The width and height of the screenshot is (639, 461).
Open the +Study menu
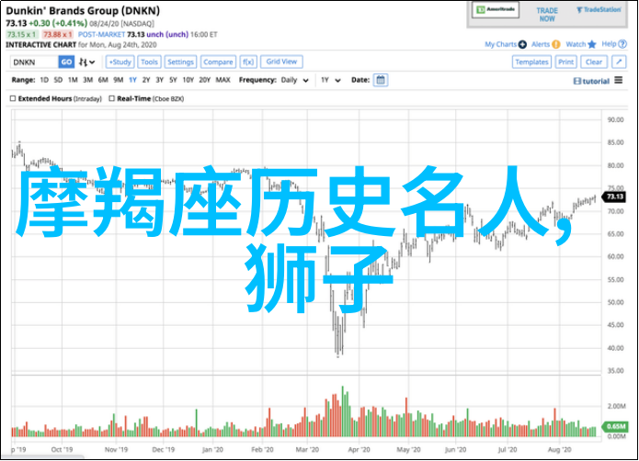tap(119, 62)
